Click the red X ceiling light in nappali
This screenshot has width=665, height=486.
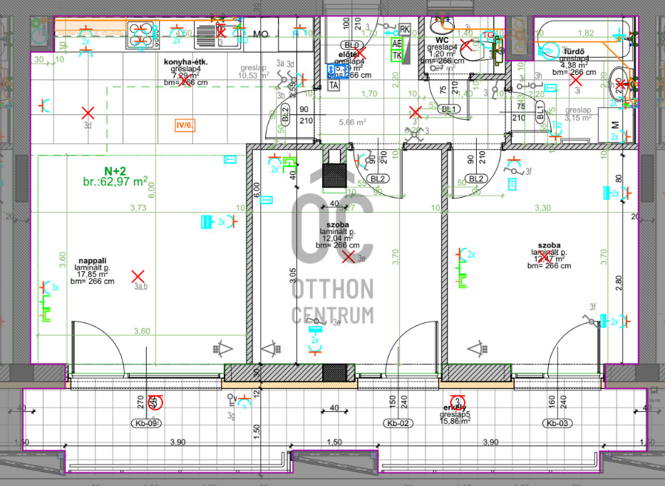(x=138, y=275)
